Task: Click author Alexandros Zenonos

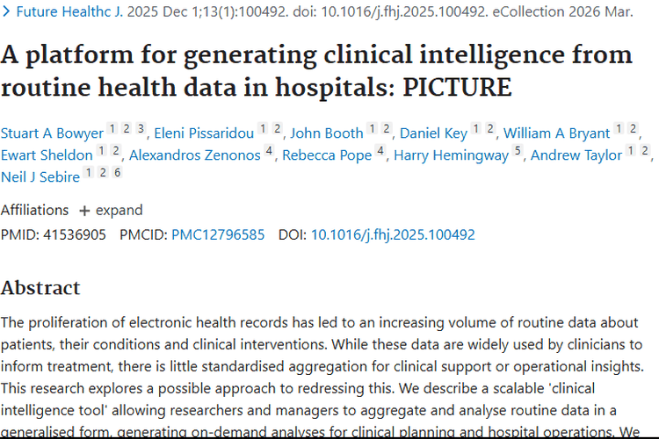Action: (x=195, y=155)
